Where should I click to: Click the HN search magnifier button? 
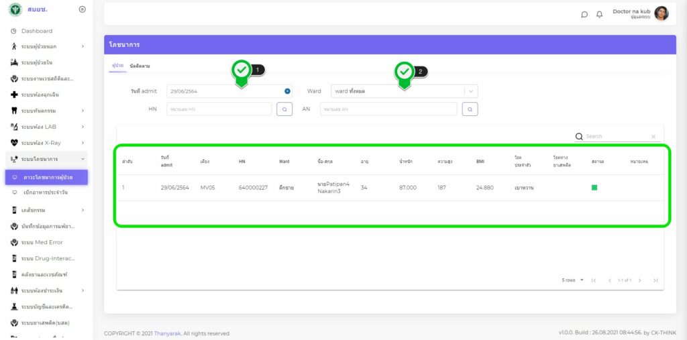[x=284, y=109]
